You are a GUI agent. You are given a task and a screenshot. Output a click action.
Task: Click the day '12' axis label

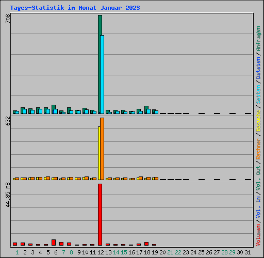tap(101, 252)
